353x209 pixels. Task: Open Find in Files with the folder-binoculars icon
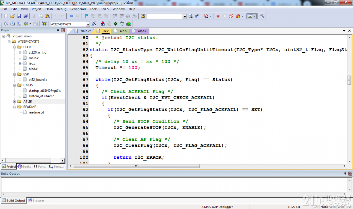[143, 16]
